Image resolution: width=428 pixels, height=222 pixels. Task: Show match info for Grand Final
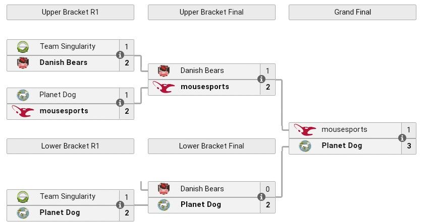pyautogui.click(x=402, y=137)
